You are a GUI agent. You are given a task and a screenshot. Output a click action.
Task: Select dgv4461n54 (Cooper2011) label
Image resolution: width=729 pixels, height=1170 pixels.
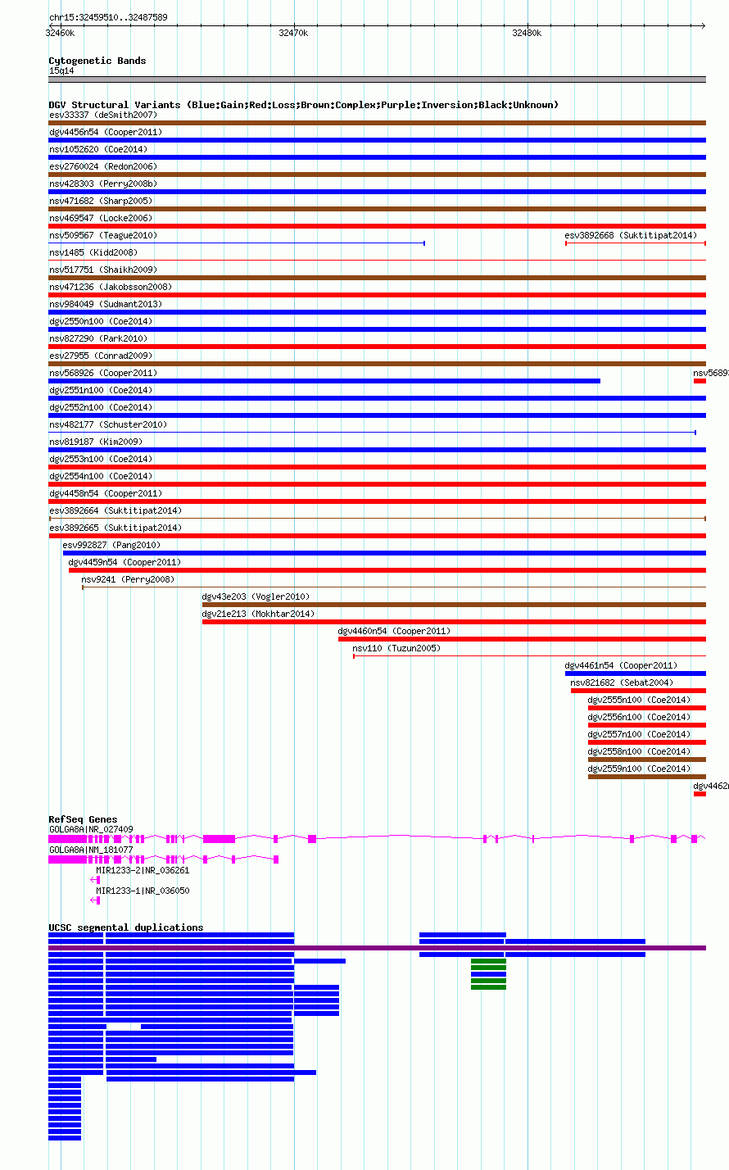coord(622,665)
